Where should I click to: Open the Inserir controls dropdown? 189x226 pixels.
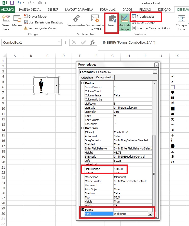(112, 23)
